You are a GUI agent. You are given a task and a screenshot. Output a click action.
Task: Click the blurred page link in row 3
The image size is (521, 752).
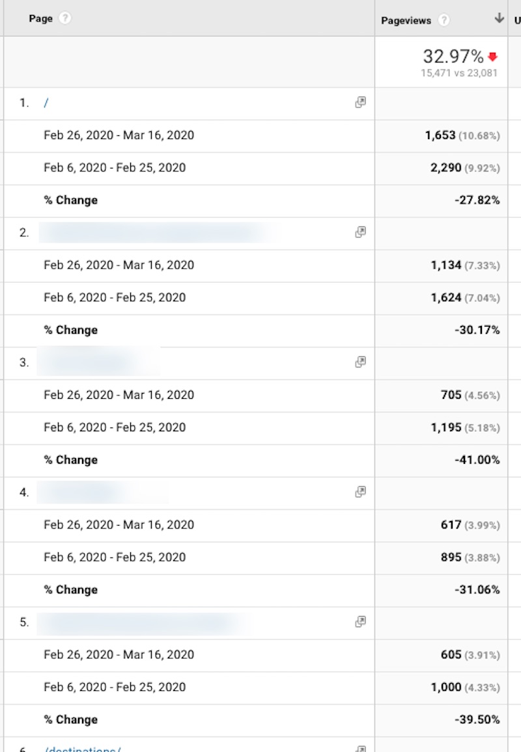(98, 362)
